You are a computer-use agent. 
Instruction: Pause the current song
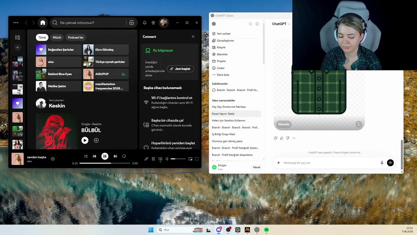105,156
